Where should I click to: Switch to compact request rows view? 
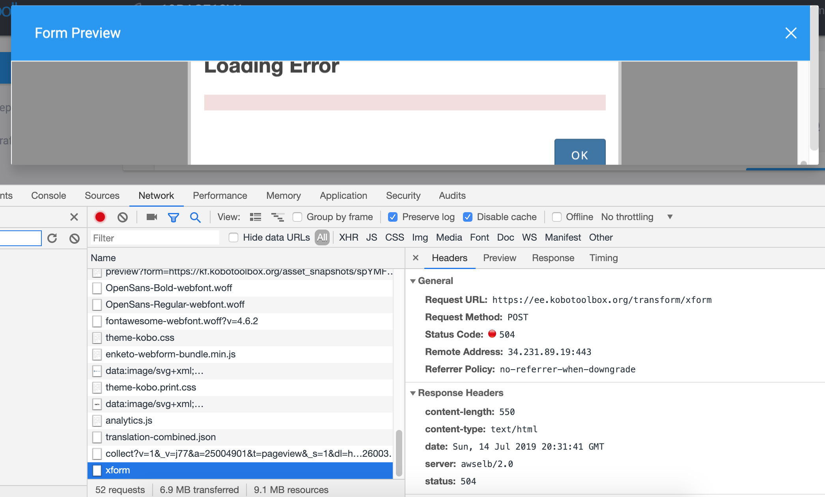point(255,217)
